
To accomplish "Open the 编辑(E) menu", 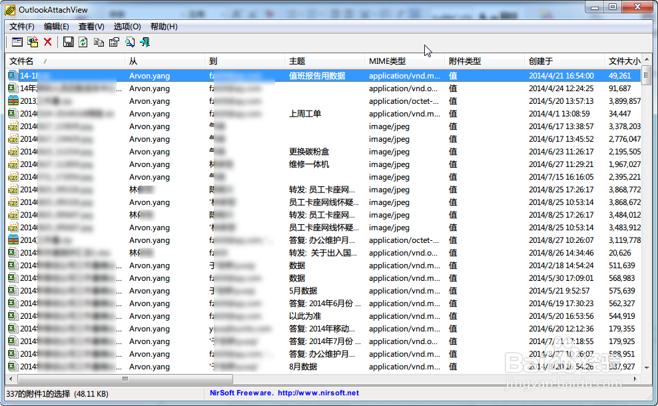I will 56,27.
